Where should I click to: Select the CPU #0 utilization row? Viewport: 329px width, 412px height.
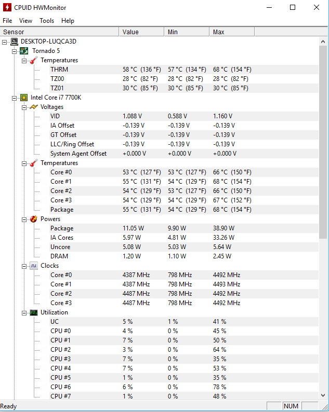[x=184, y=331]
